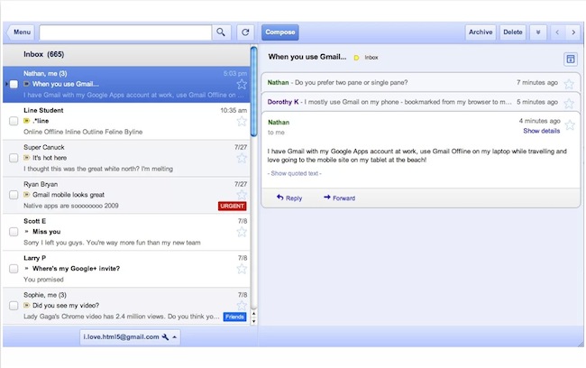Image resolution: width=586 pixels, height=368 pixels.
Task: Click the Compose button
Action: 280,32
